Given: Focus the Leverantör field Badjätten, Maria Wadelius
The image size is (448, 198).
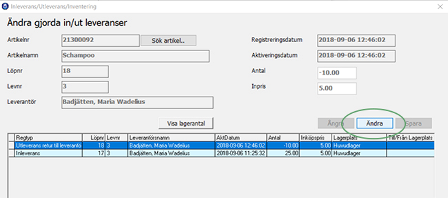Looking at the screenshot, I should [137, 103].
